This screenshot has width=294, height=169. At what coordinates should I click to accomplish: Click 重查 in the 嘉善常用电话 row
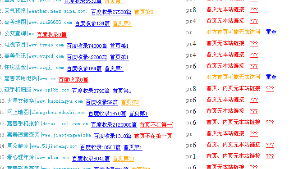[x=271, y=77]
